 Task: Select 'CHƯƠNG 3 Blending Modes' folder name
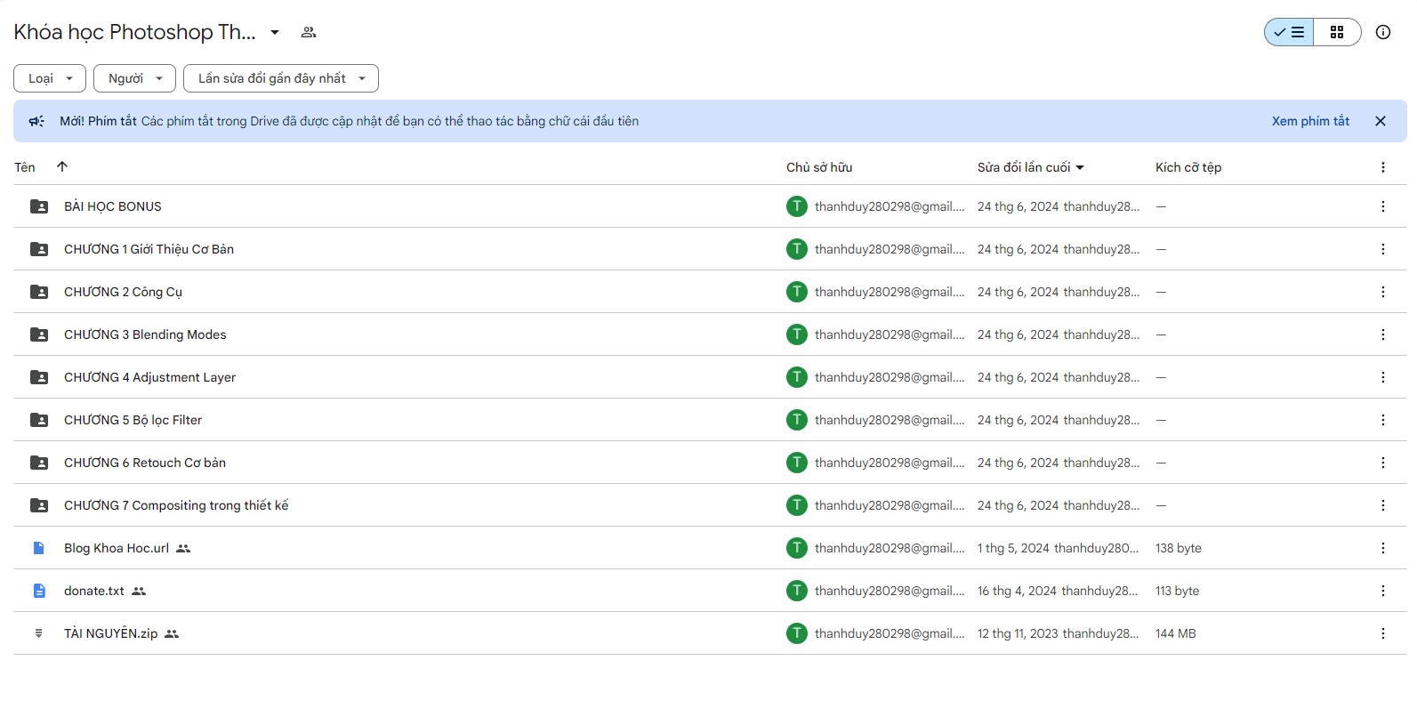(x=145, y=334)
